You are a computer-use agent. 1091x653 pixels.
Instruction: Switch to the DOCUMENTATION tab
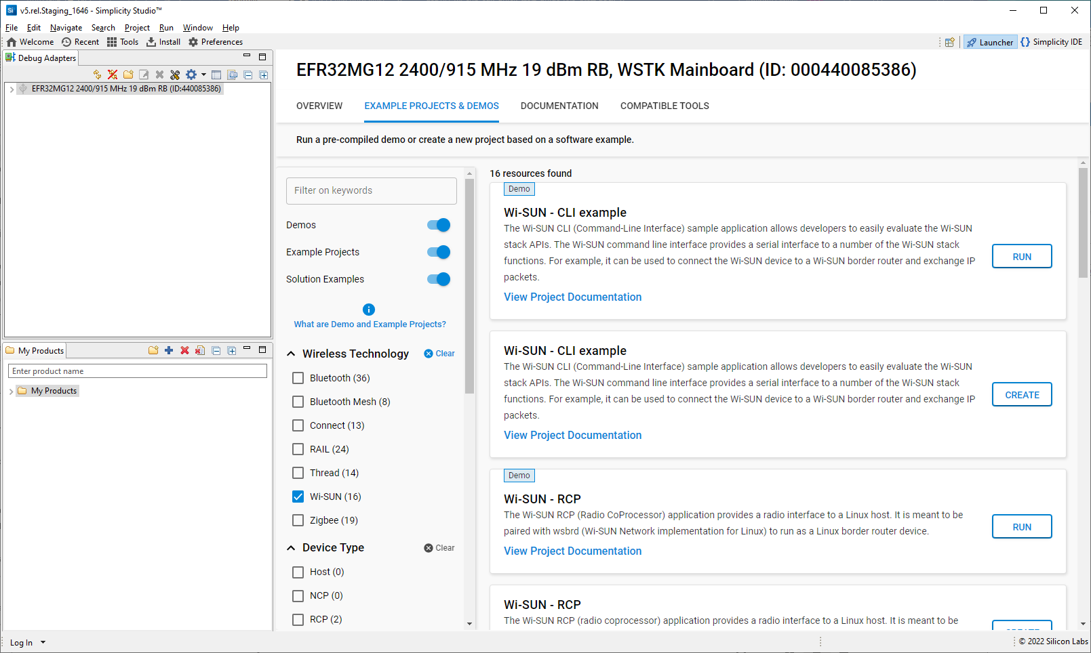coord(559,106)
